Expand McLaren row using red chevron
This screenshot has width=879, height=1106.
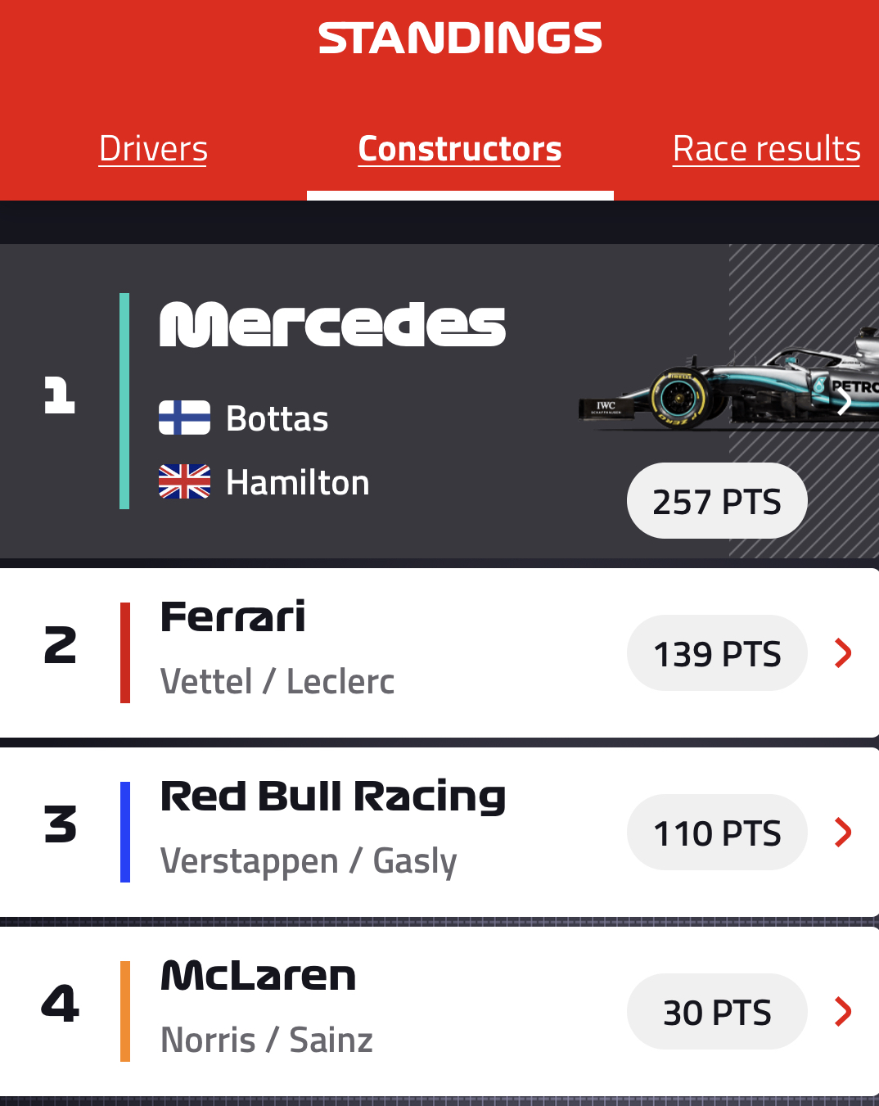coord(843,1012)
